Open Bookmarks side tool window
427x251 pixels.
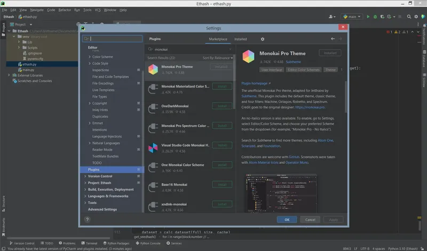coord(4,227)
